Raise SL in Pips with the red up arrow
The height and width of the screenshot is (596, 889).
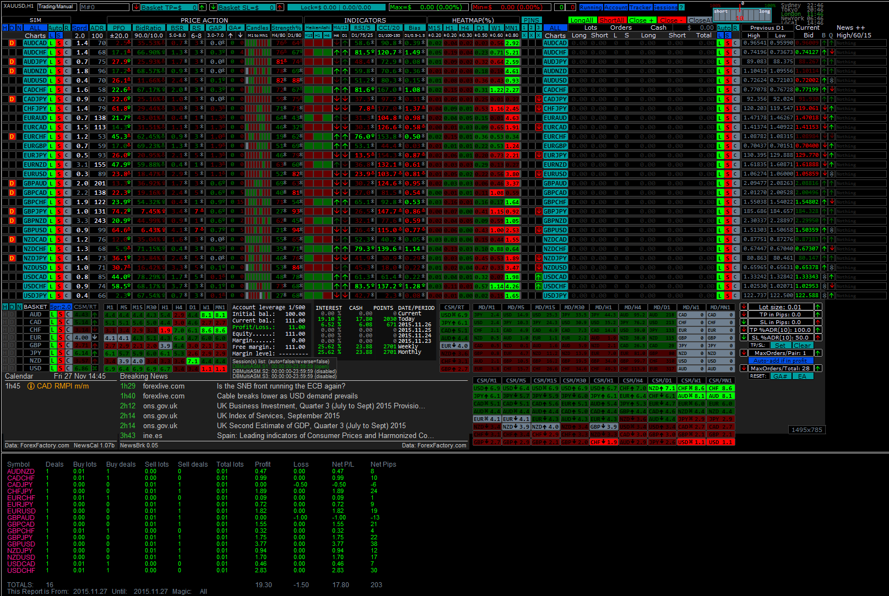pyautogui.click(x=818, y=322)
